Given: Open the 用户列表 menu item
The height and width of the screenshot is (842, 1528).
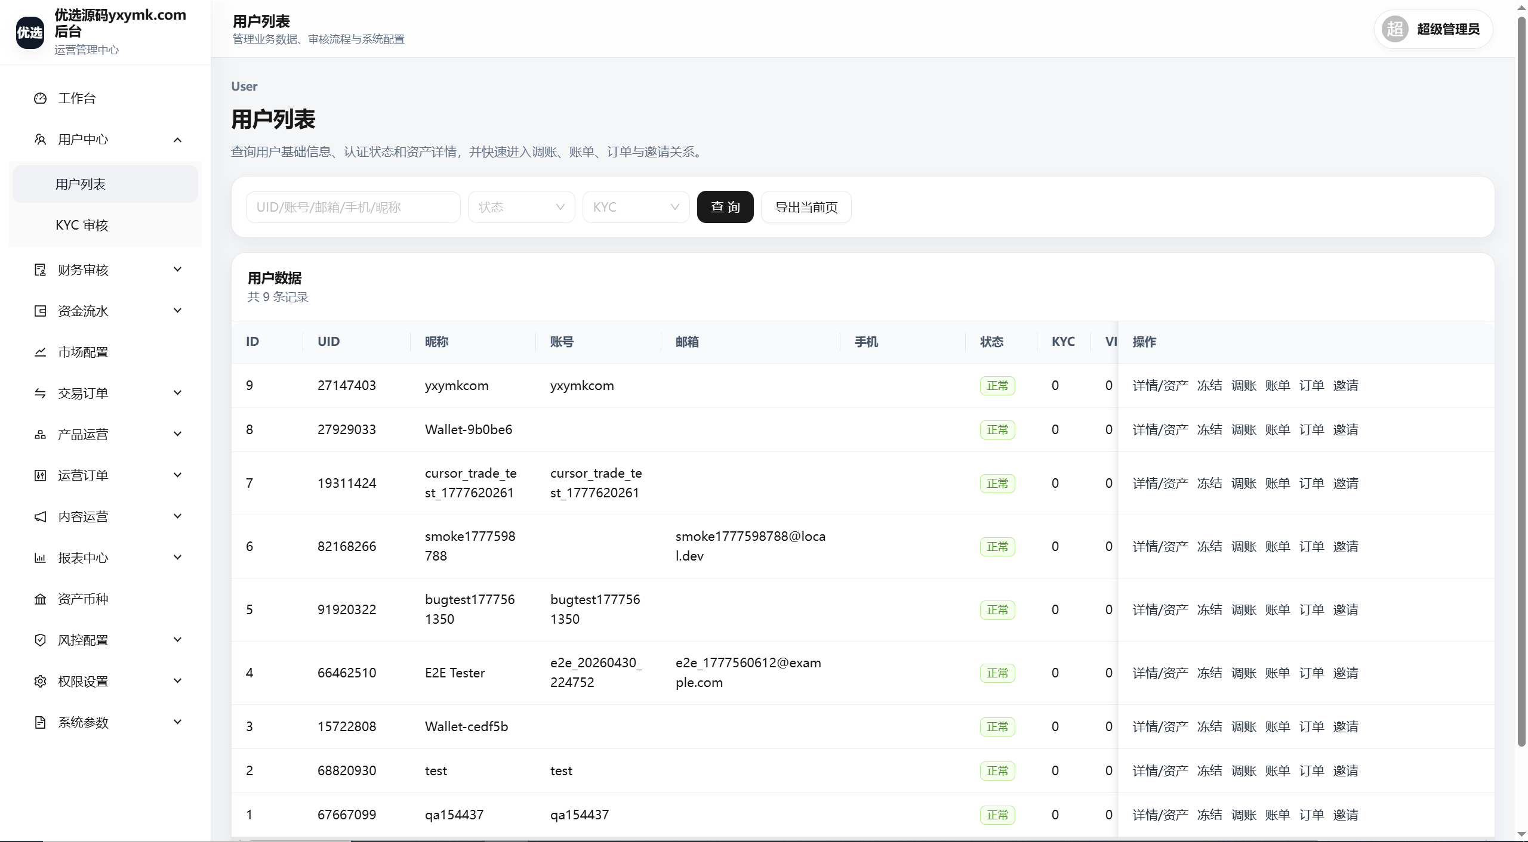Looking at the screenshot, I should 105,184.
